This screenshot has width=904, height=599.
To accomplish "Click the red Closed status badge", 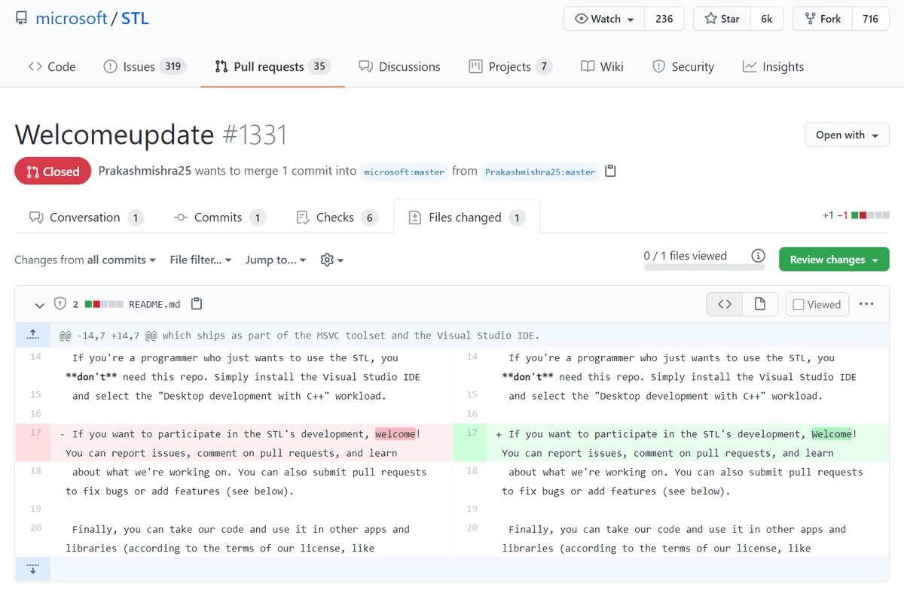I will (x=53, y=172).
